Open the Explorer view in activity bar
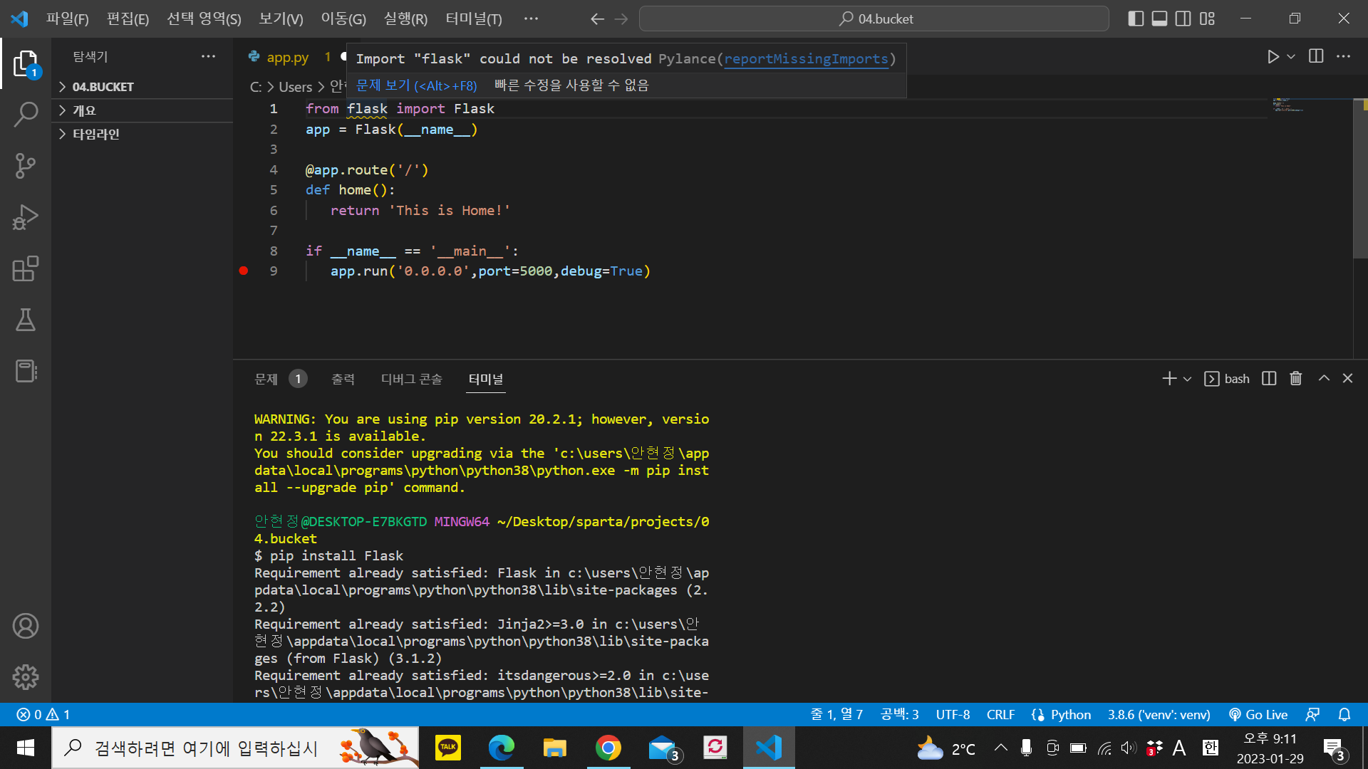The height and width of the screenshot is (769, 1368). coord(26,63)
